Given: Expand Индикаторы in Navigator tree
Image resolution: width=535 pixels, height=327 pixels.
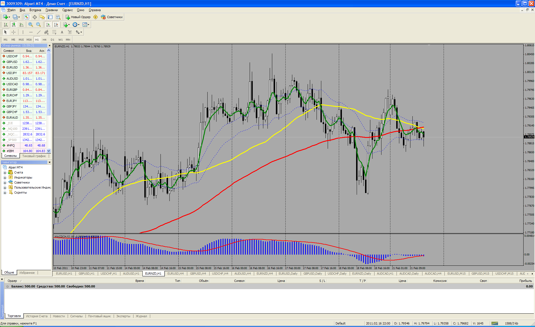Looking at the screenshot, I should click(5, 178).
